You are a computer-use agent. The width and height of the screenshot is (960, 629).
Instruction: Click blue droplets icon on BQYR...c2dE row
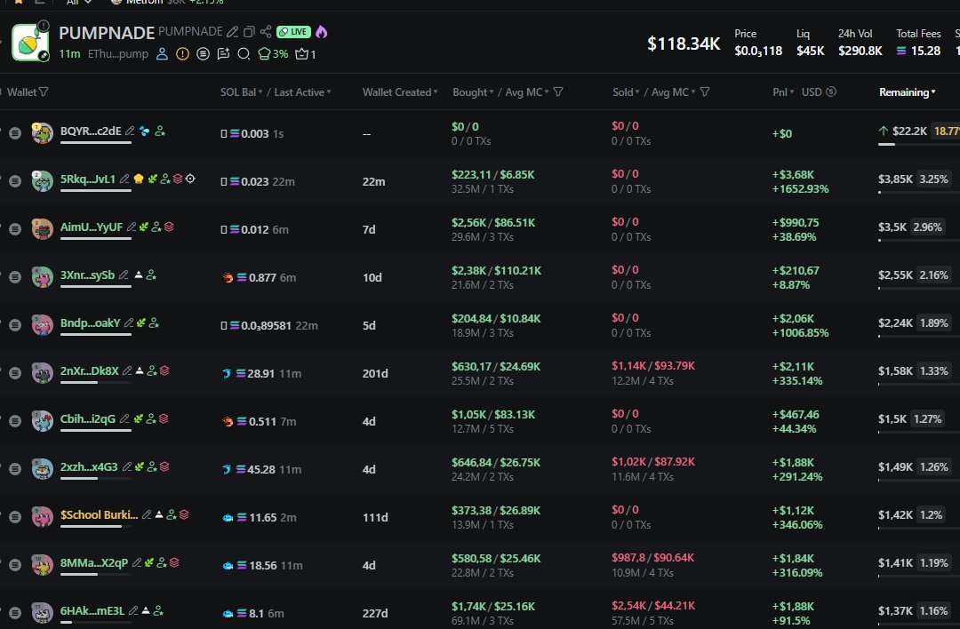(x=145, y=131)
